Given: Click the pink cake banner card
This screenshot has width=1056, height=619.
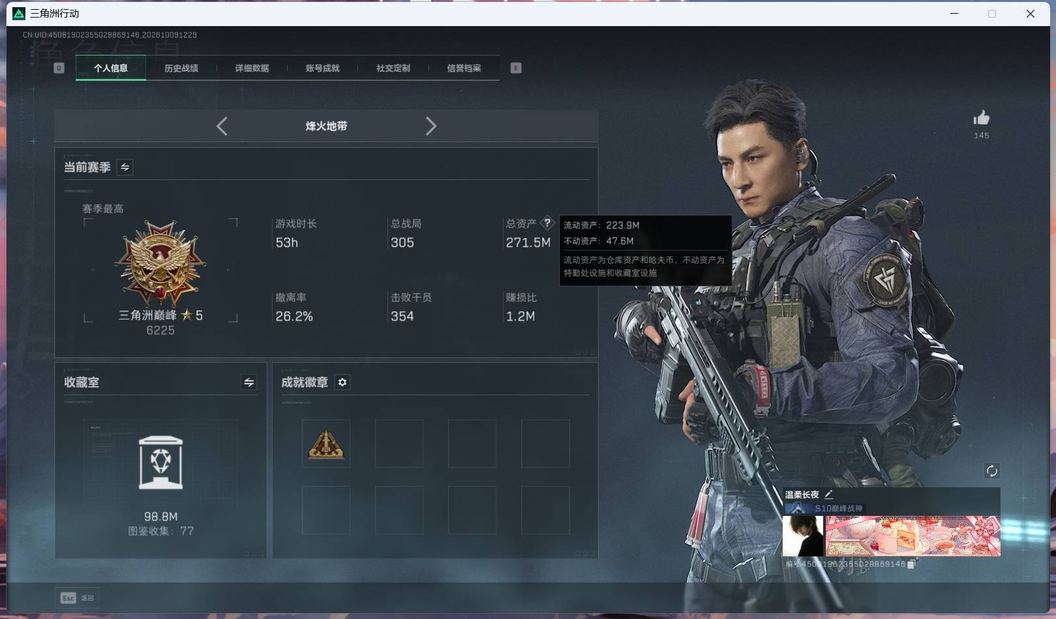Looking at the screenshot, I should pos(913,536).
